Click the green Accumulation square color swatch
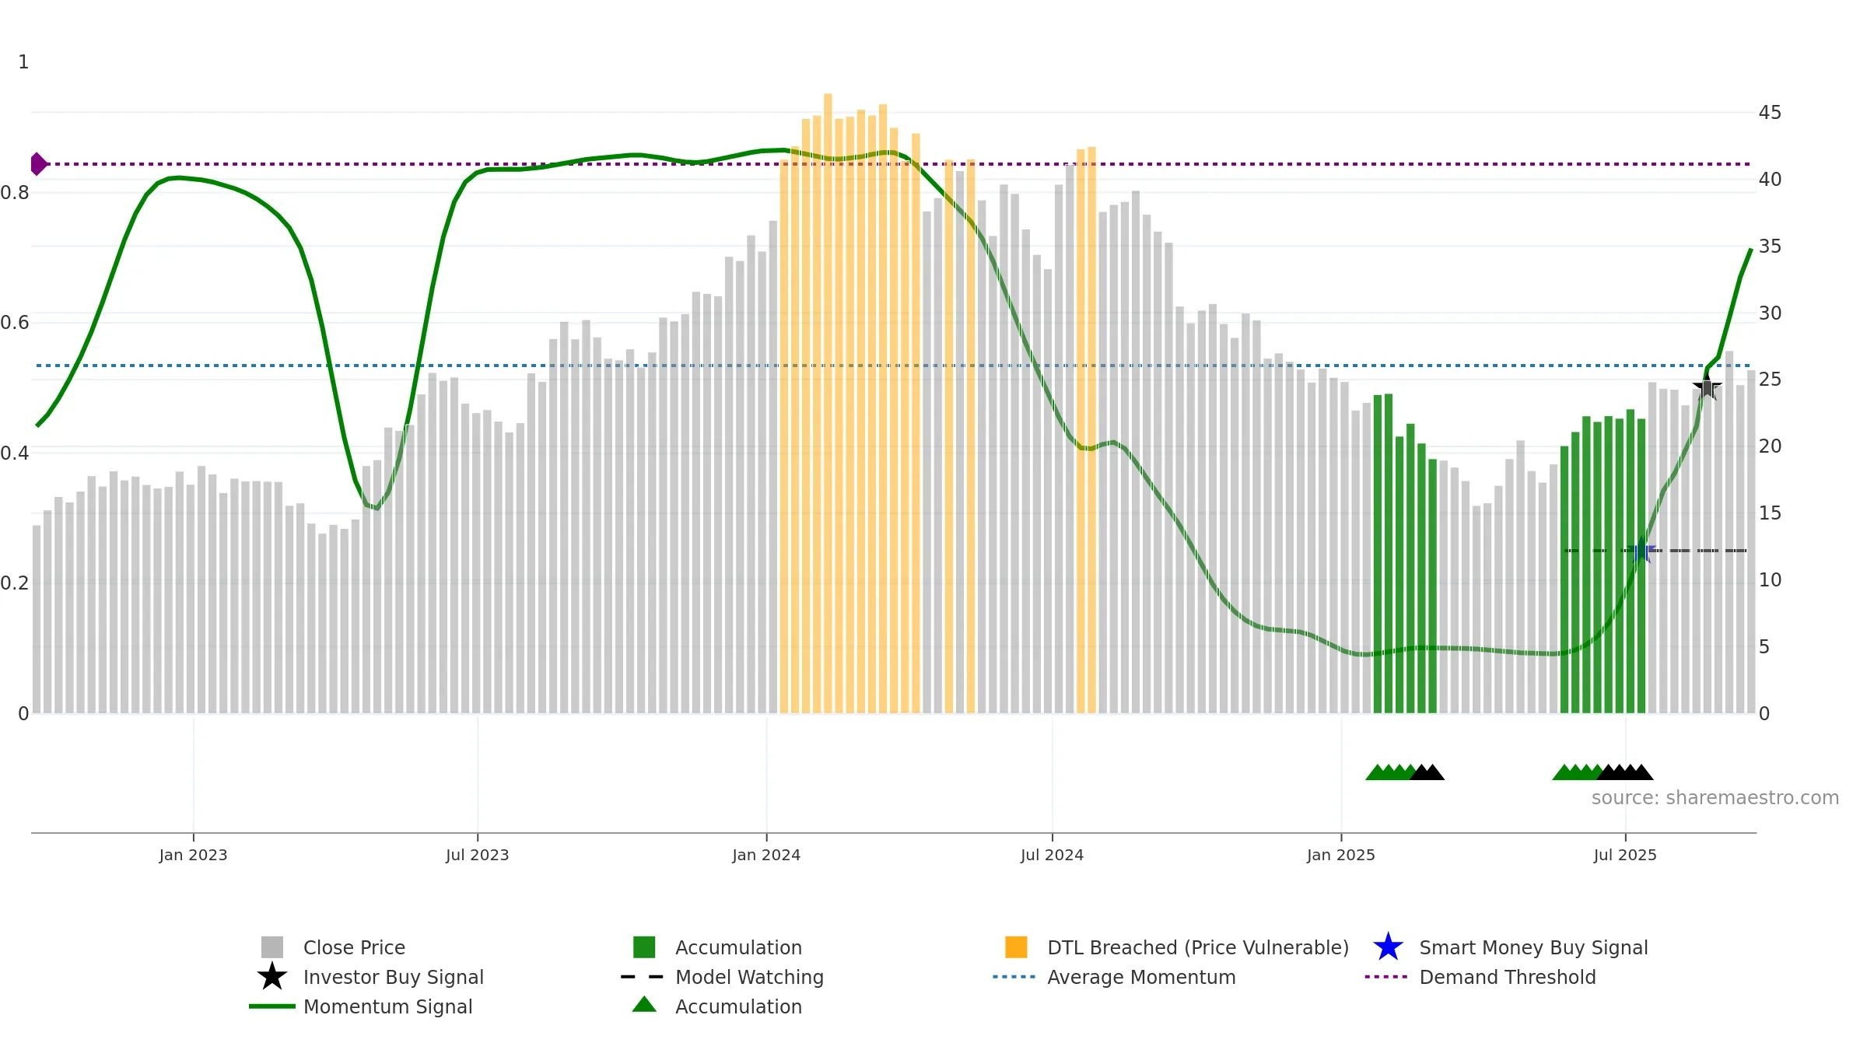Screen dimensions: 1867x1050 tap(644, 947)
